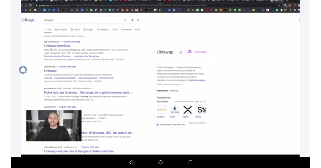Screen dimensions: 321x168
Task: Open the Plus menu of search categories
Action: 115,30
